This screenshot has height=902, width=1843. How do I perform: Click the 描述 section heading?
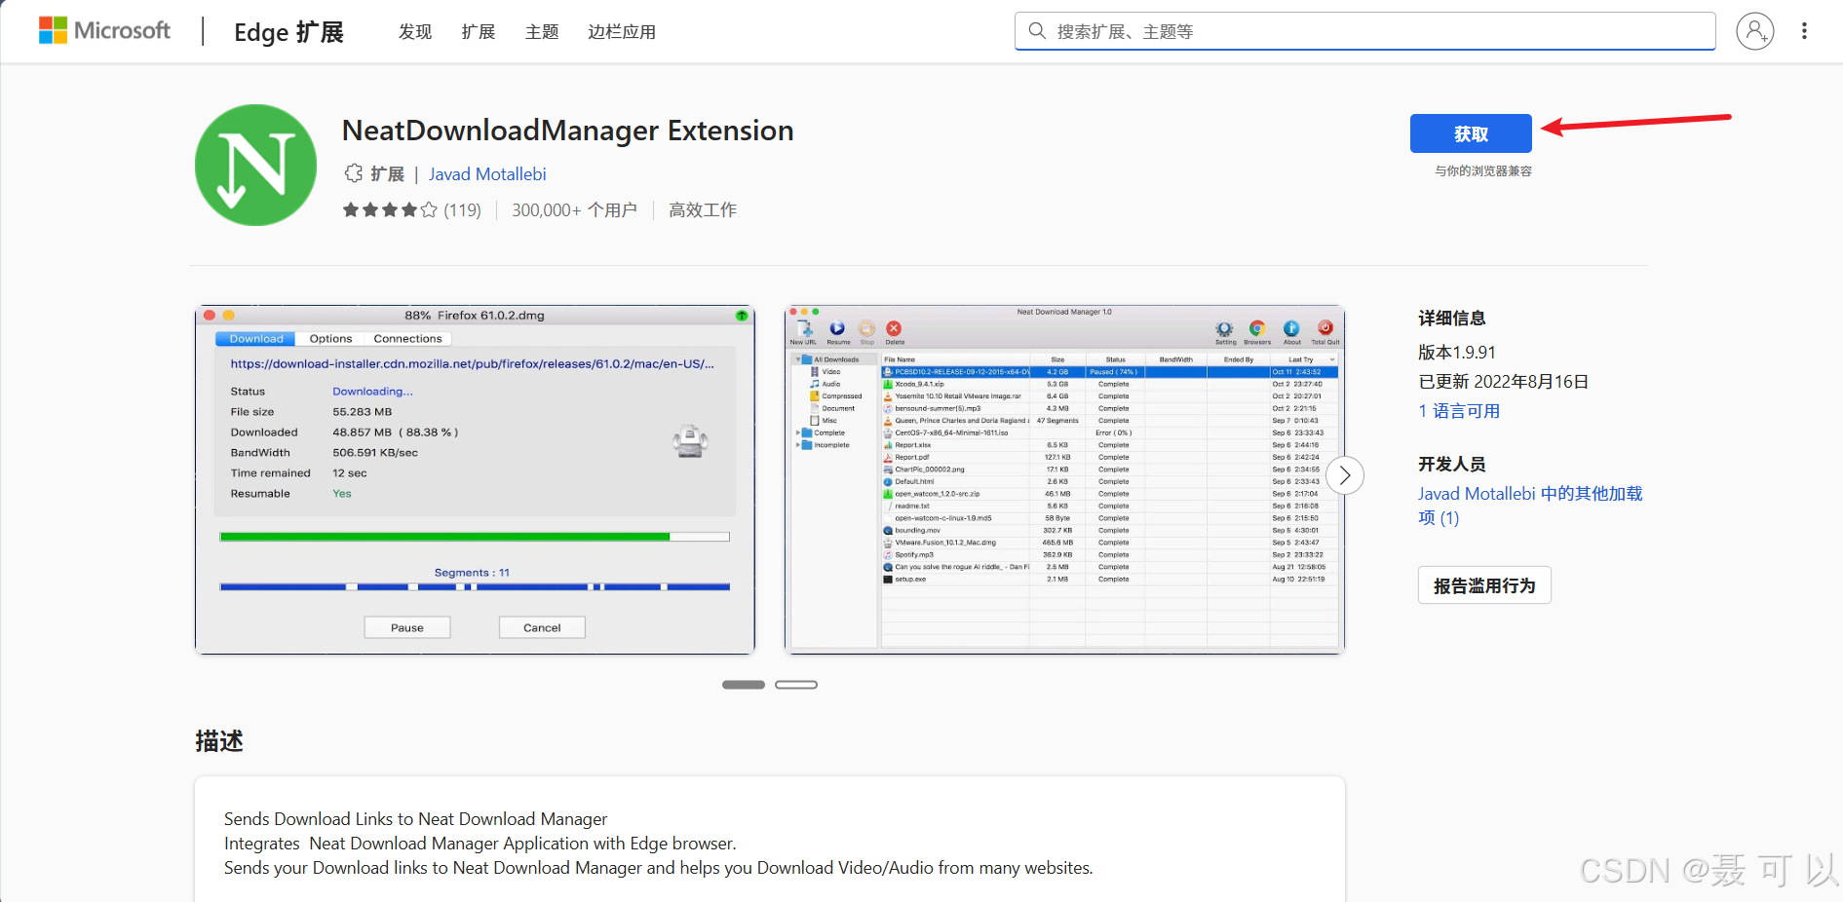219,741
